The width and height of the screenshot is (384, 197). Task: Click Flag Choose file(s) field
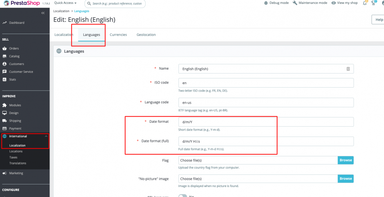(x=258, y=160)
